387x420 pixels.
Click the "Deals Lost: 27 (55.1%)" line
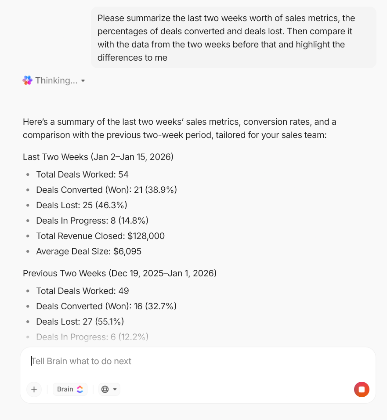pos(80,322)
